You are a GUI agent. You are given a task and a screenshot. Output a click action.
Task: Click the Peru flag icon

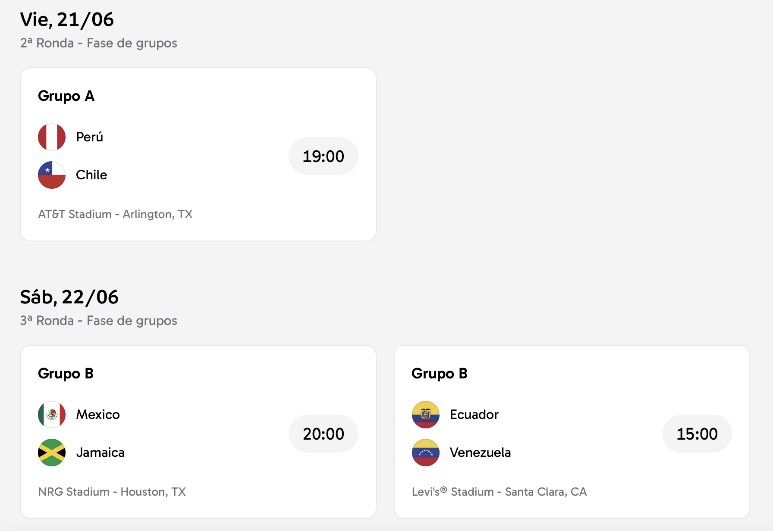pyautogui.click(x=52, y=137)
